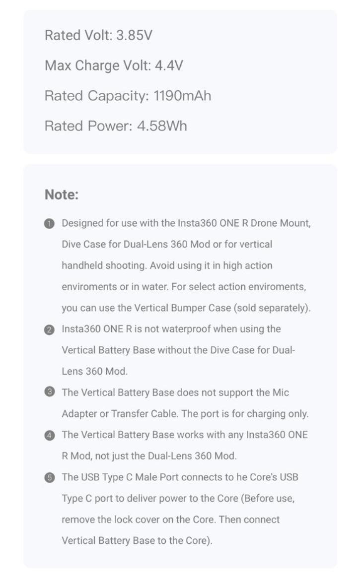Screen dimensions: 362x583
Task: Select the Rated Volt 3.85V line
Action: (98, 36)
